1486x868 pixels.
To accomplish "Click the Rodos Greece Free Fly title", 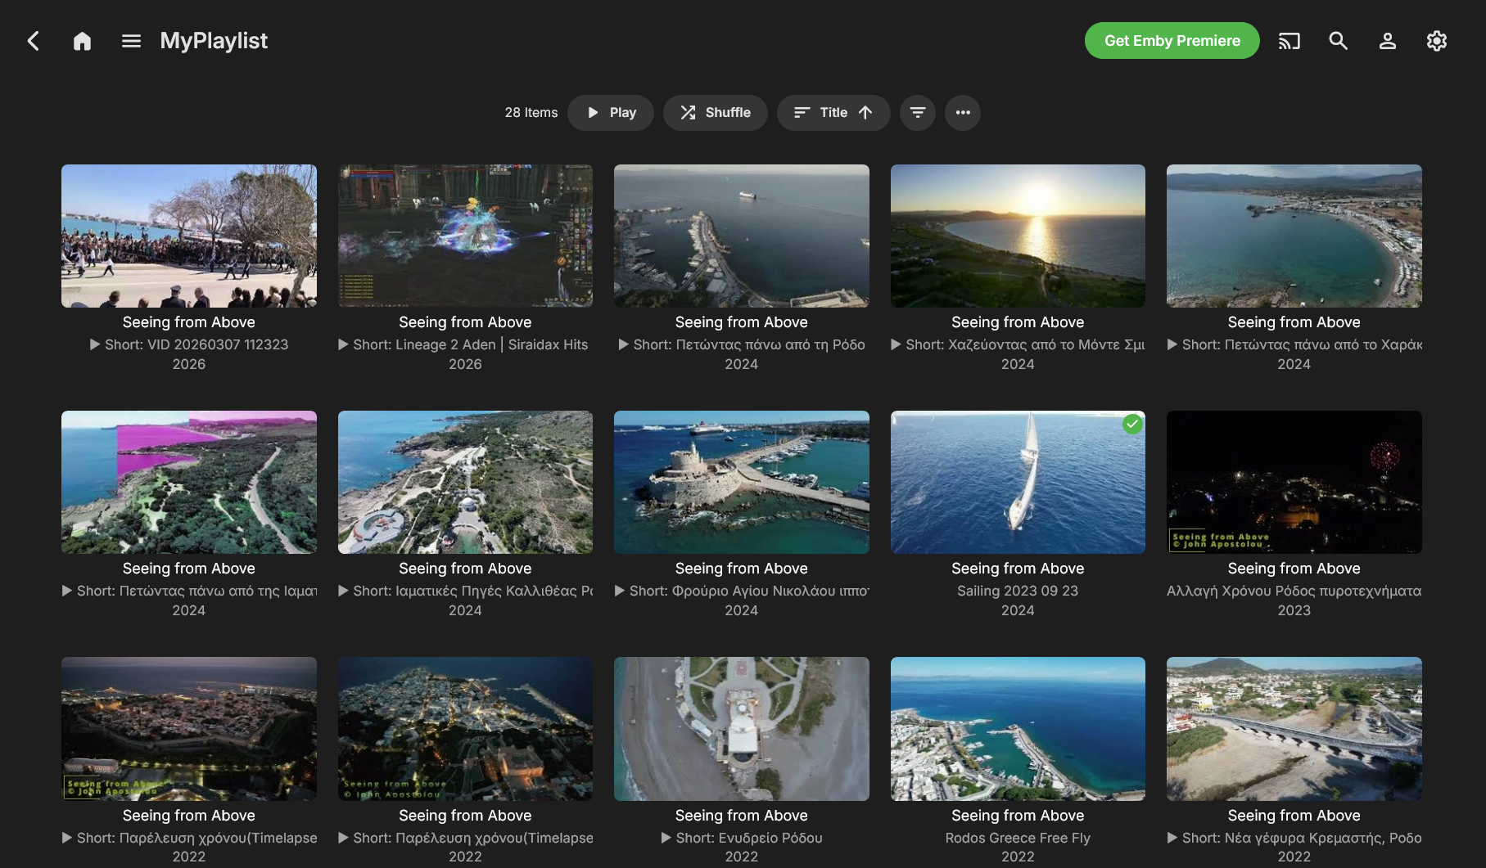I will coord(1018,838).
